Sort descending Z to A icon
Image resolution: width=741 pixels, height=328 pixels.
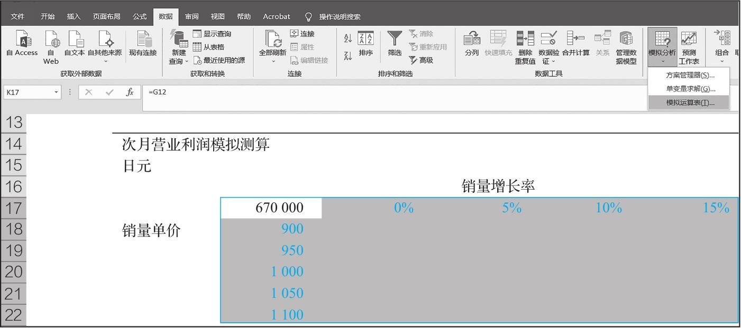347,55
